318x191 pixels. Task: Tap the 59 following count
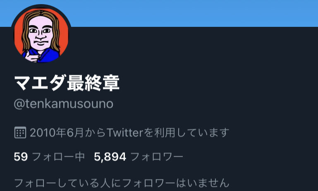tap(21, 157)
